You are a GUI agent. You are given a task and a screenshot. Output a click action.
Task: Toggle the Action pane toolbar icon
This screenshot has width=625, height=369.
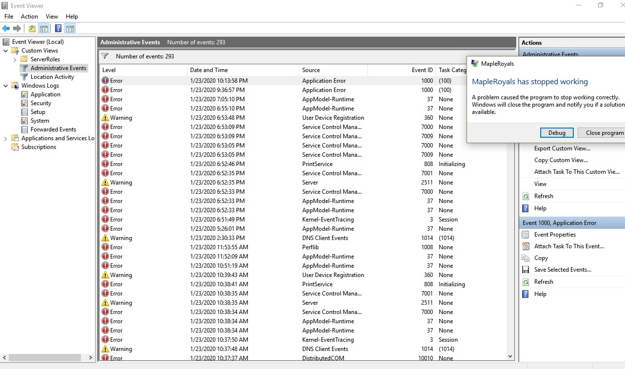(x=70, y=28)
